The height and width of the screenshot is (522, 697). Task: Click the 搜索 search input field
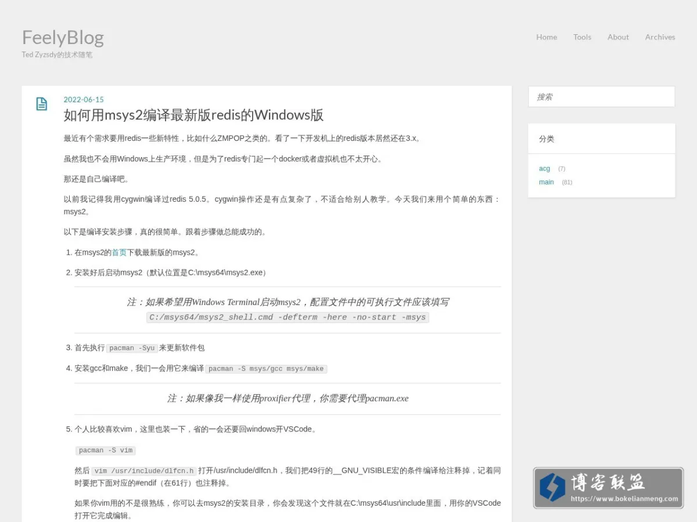[x=602, y=97]
